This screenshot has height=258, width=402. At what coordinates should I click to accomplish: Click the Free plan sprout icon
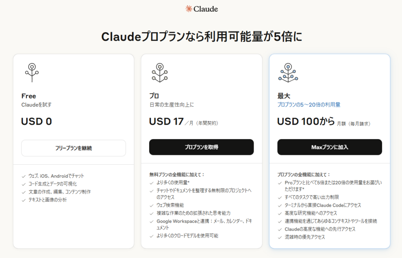(x=32, y=73)
